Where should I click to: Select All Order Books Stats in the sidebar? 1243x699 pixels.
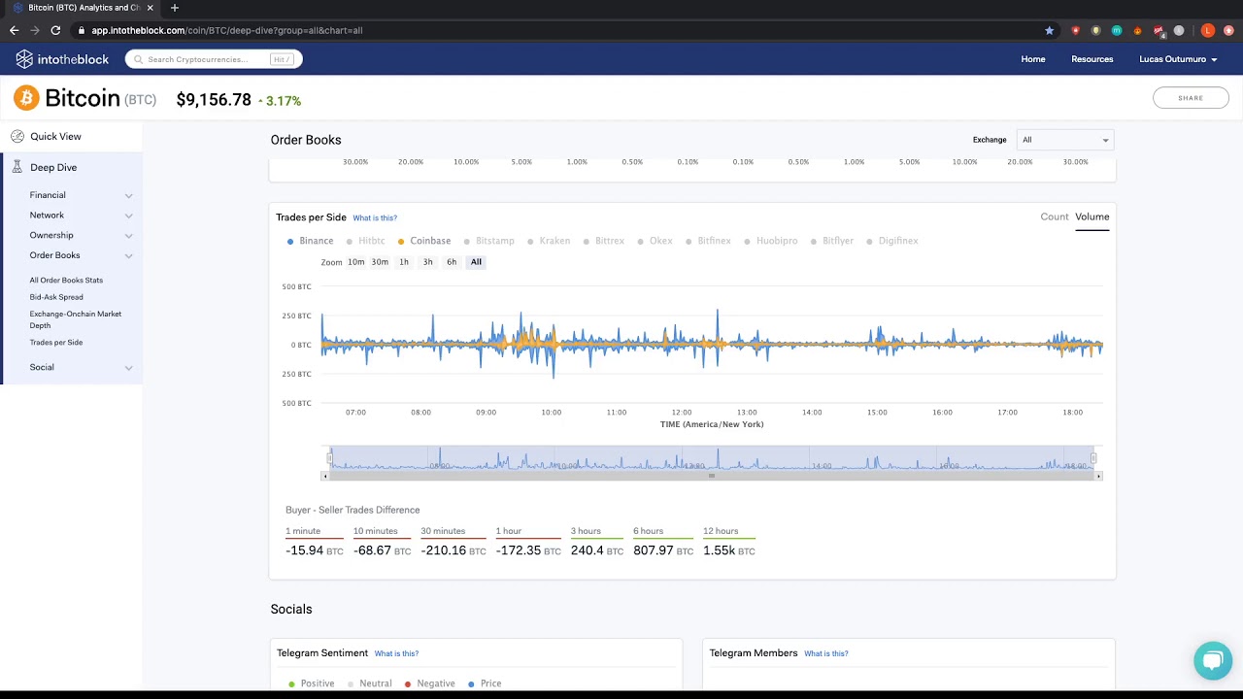tap(66, 281)
